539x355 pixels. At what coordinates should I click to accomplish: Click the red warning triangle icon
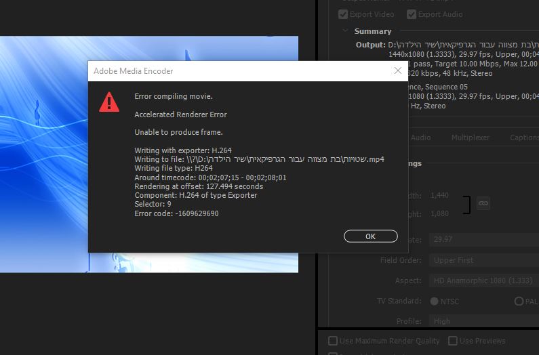109,102
